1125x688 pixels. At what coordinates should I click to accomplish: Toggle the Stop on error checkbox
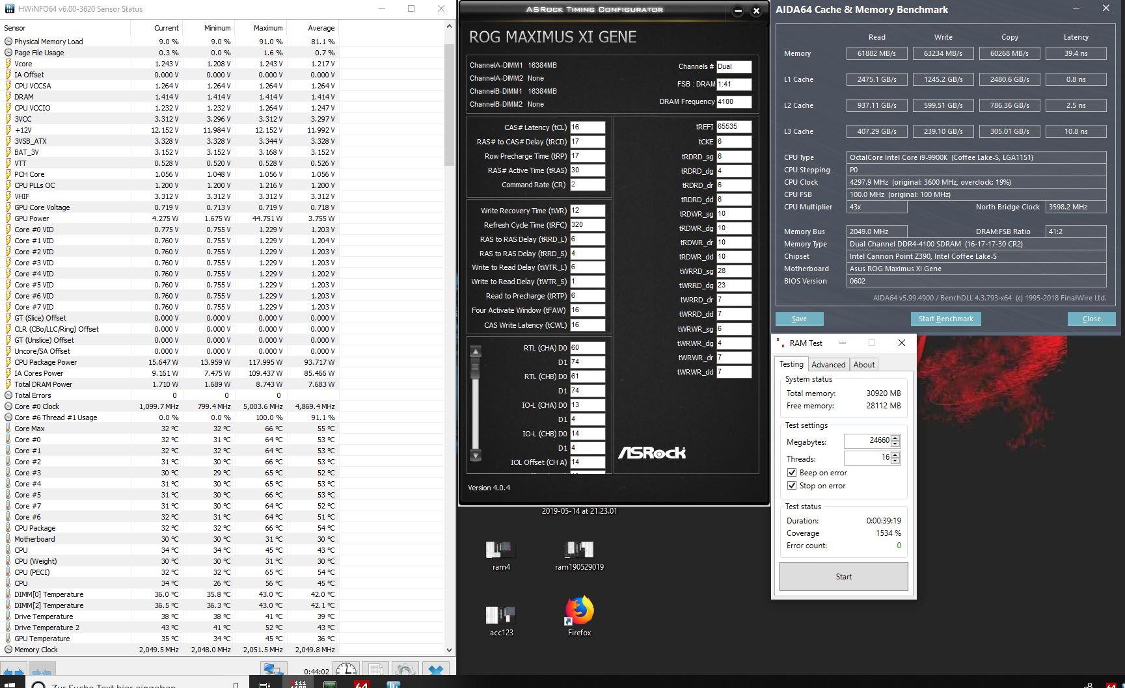(x=792, y=486)
